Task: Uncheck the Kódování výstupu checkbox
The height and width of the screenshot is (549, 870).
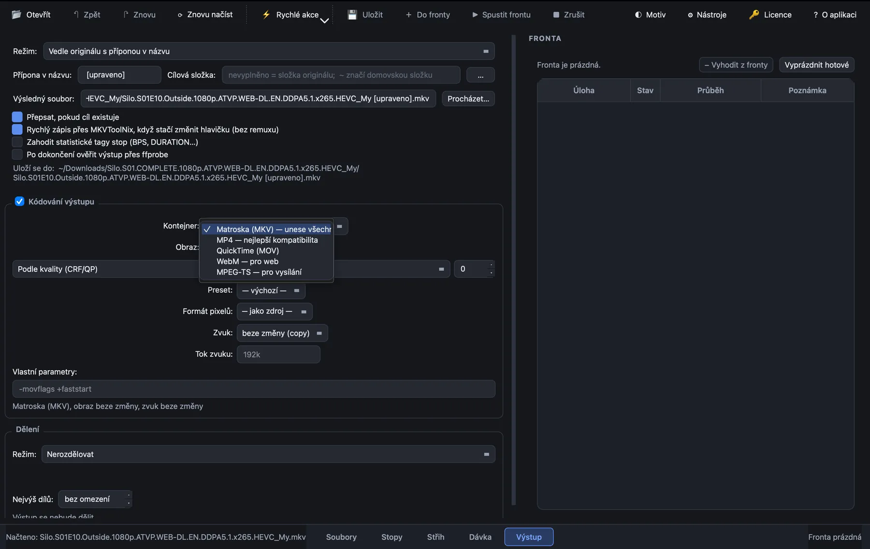Action: pyautogui.click(x=19, y=202)
